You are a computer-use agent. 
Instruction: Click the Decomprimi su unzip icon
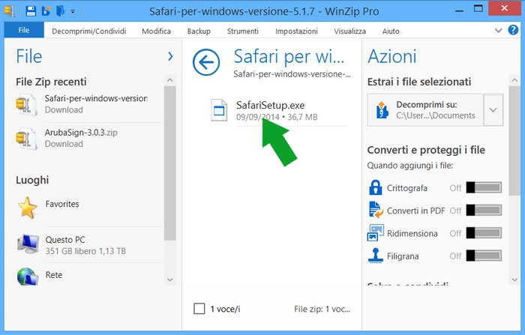click(382, 109)
